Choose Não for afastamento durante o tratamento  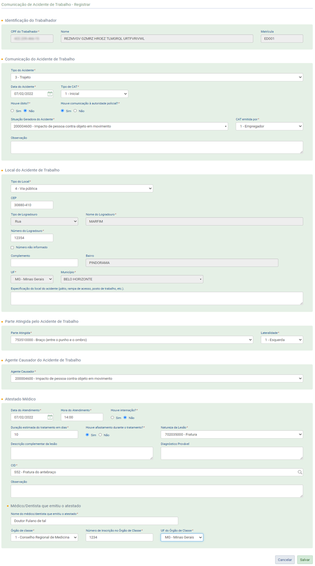(100, 435)
